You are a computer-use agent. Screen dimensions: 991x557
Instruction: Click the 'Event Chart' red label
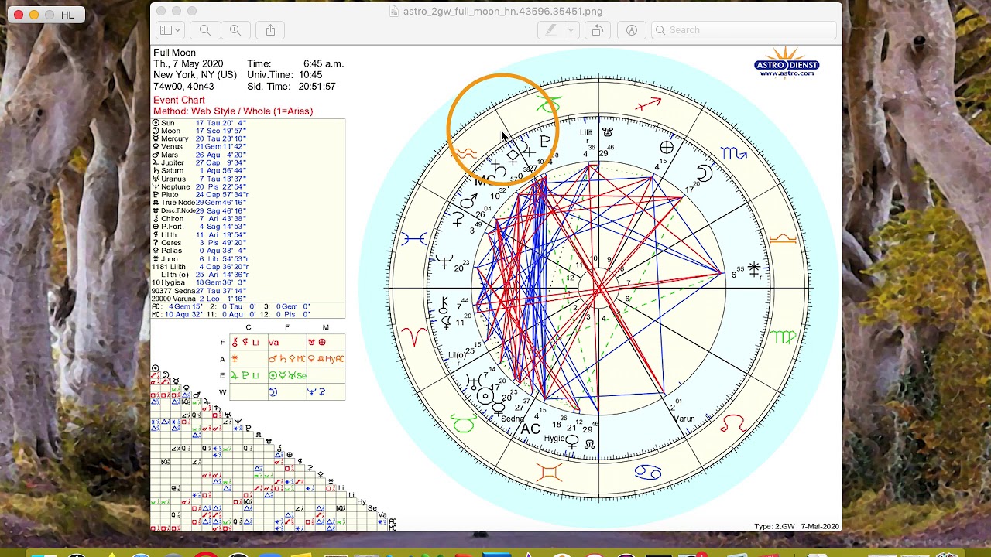(x=179, y=100)
